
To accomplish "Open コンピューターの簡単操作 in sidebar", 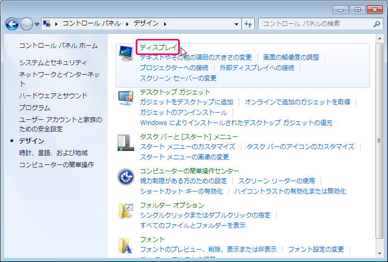I will (56, 164).
